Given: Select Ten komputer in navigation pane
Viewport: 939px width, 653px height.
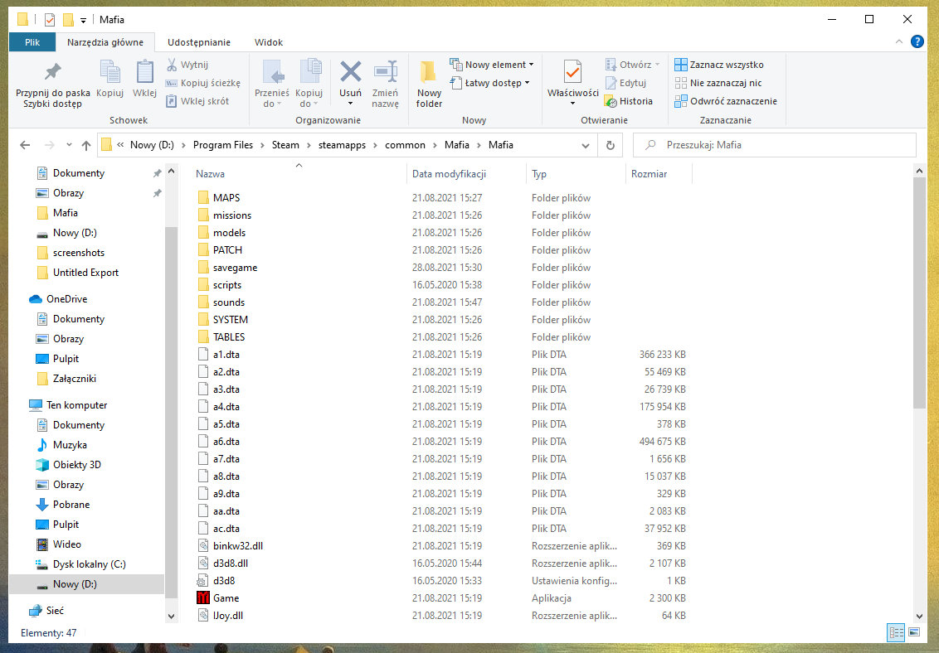Looking at the screenshot, I should (x=76, y=405).
